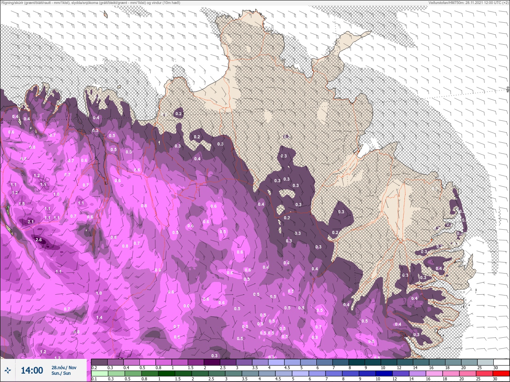This screenshot has height=382, width=510.
Task: Click the map title text starting with Rigning/skúrir
Action: click(90, 3)
